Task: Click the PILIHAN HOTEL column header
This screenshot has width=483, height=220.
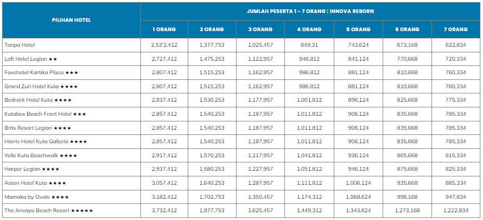Action: [x=71, y=20]
